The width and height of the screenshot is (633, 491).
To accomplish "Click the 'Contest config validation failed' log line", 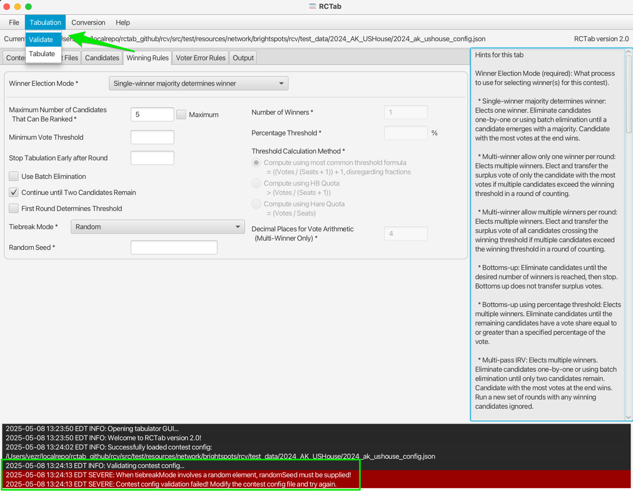I will point(171,484).
